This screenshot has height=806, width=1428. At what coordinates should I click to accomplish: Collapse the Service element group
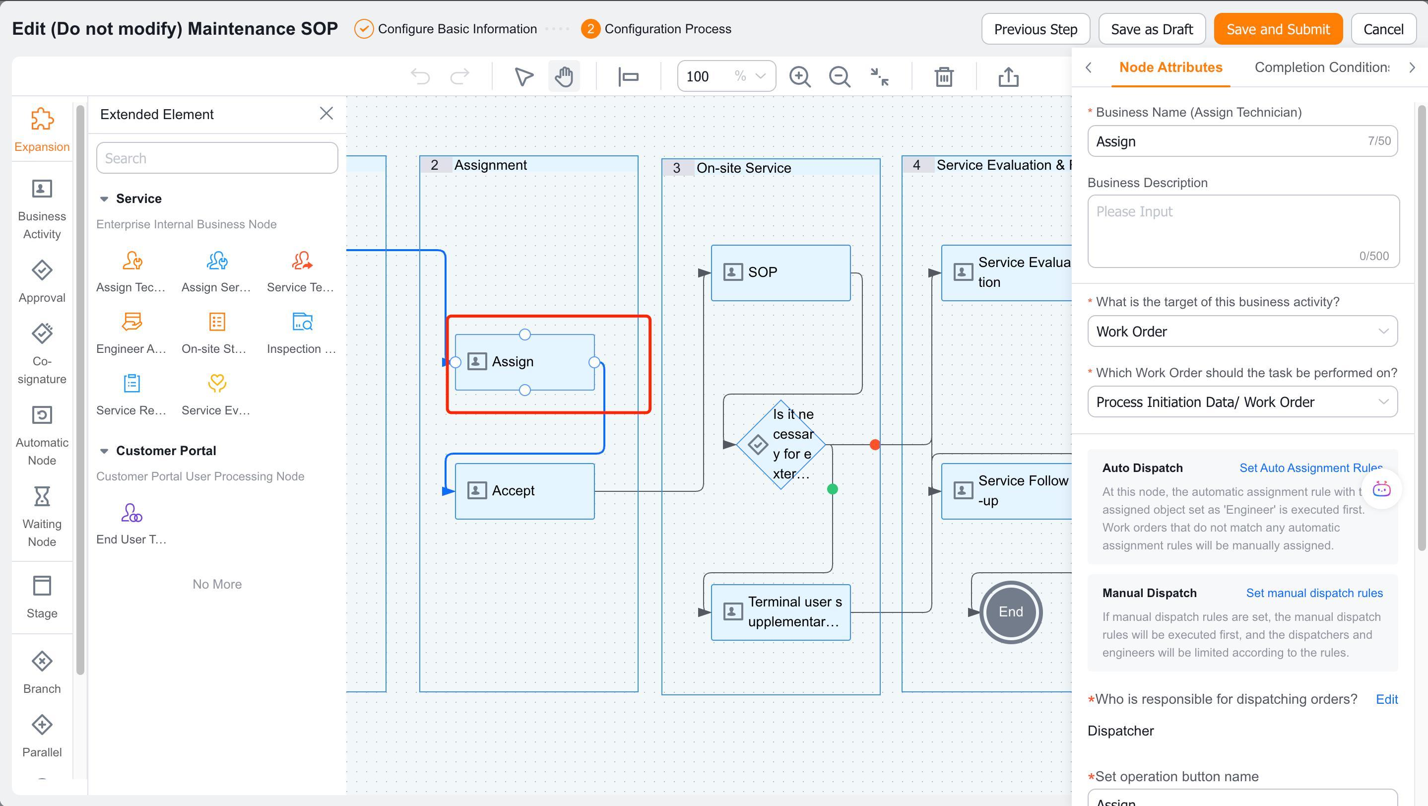coord(104,199)
